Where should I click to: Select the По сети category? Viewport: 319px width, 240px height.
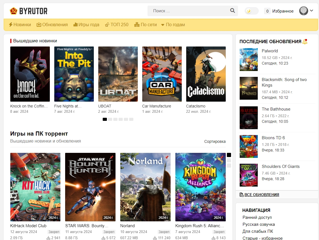[146, 25]
